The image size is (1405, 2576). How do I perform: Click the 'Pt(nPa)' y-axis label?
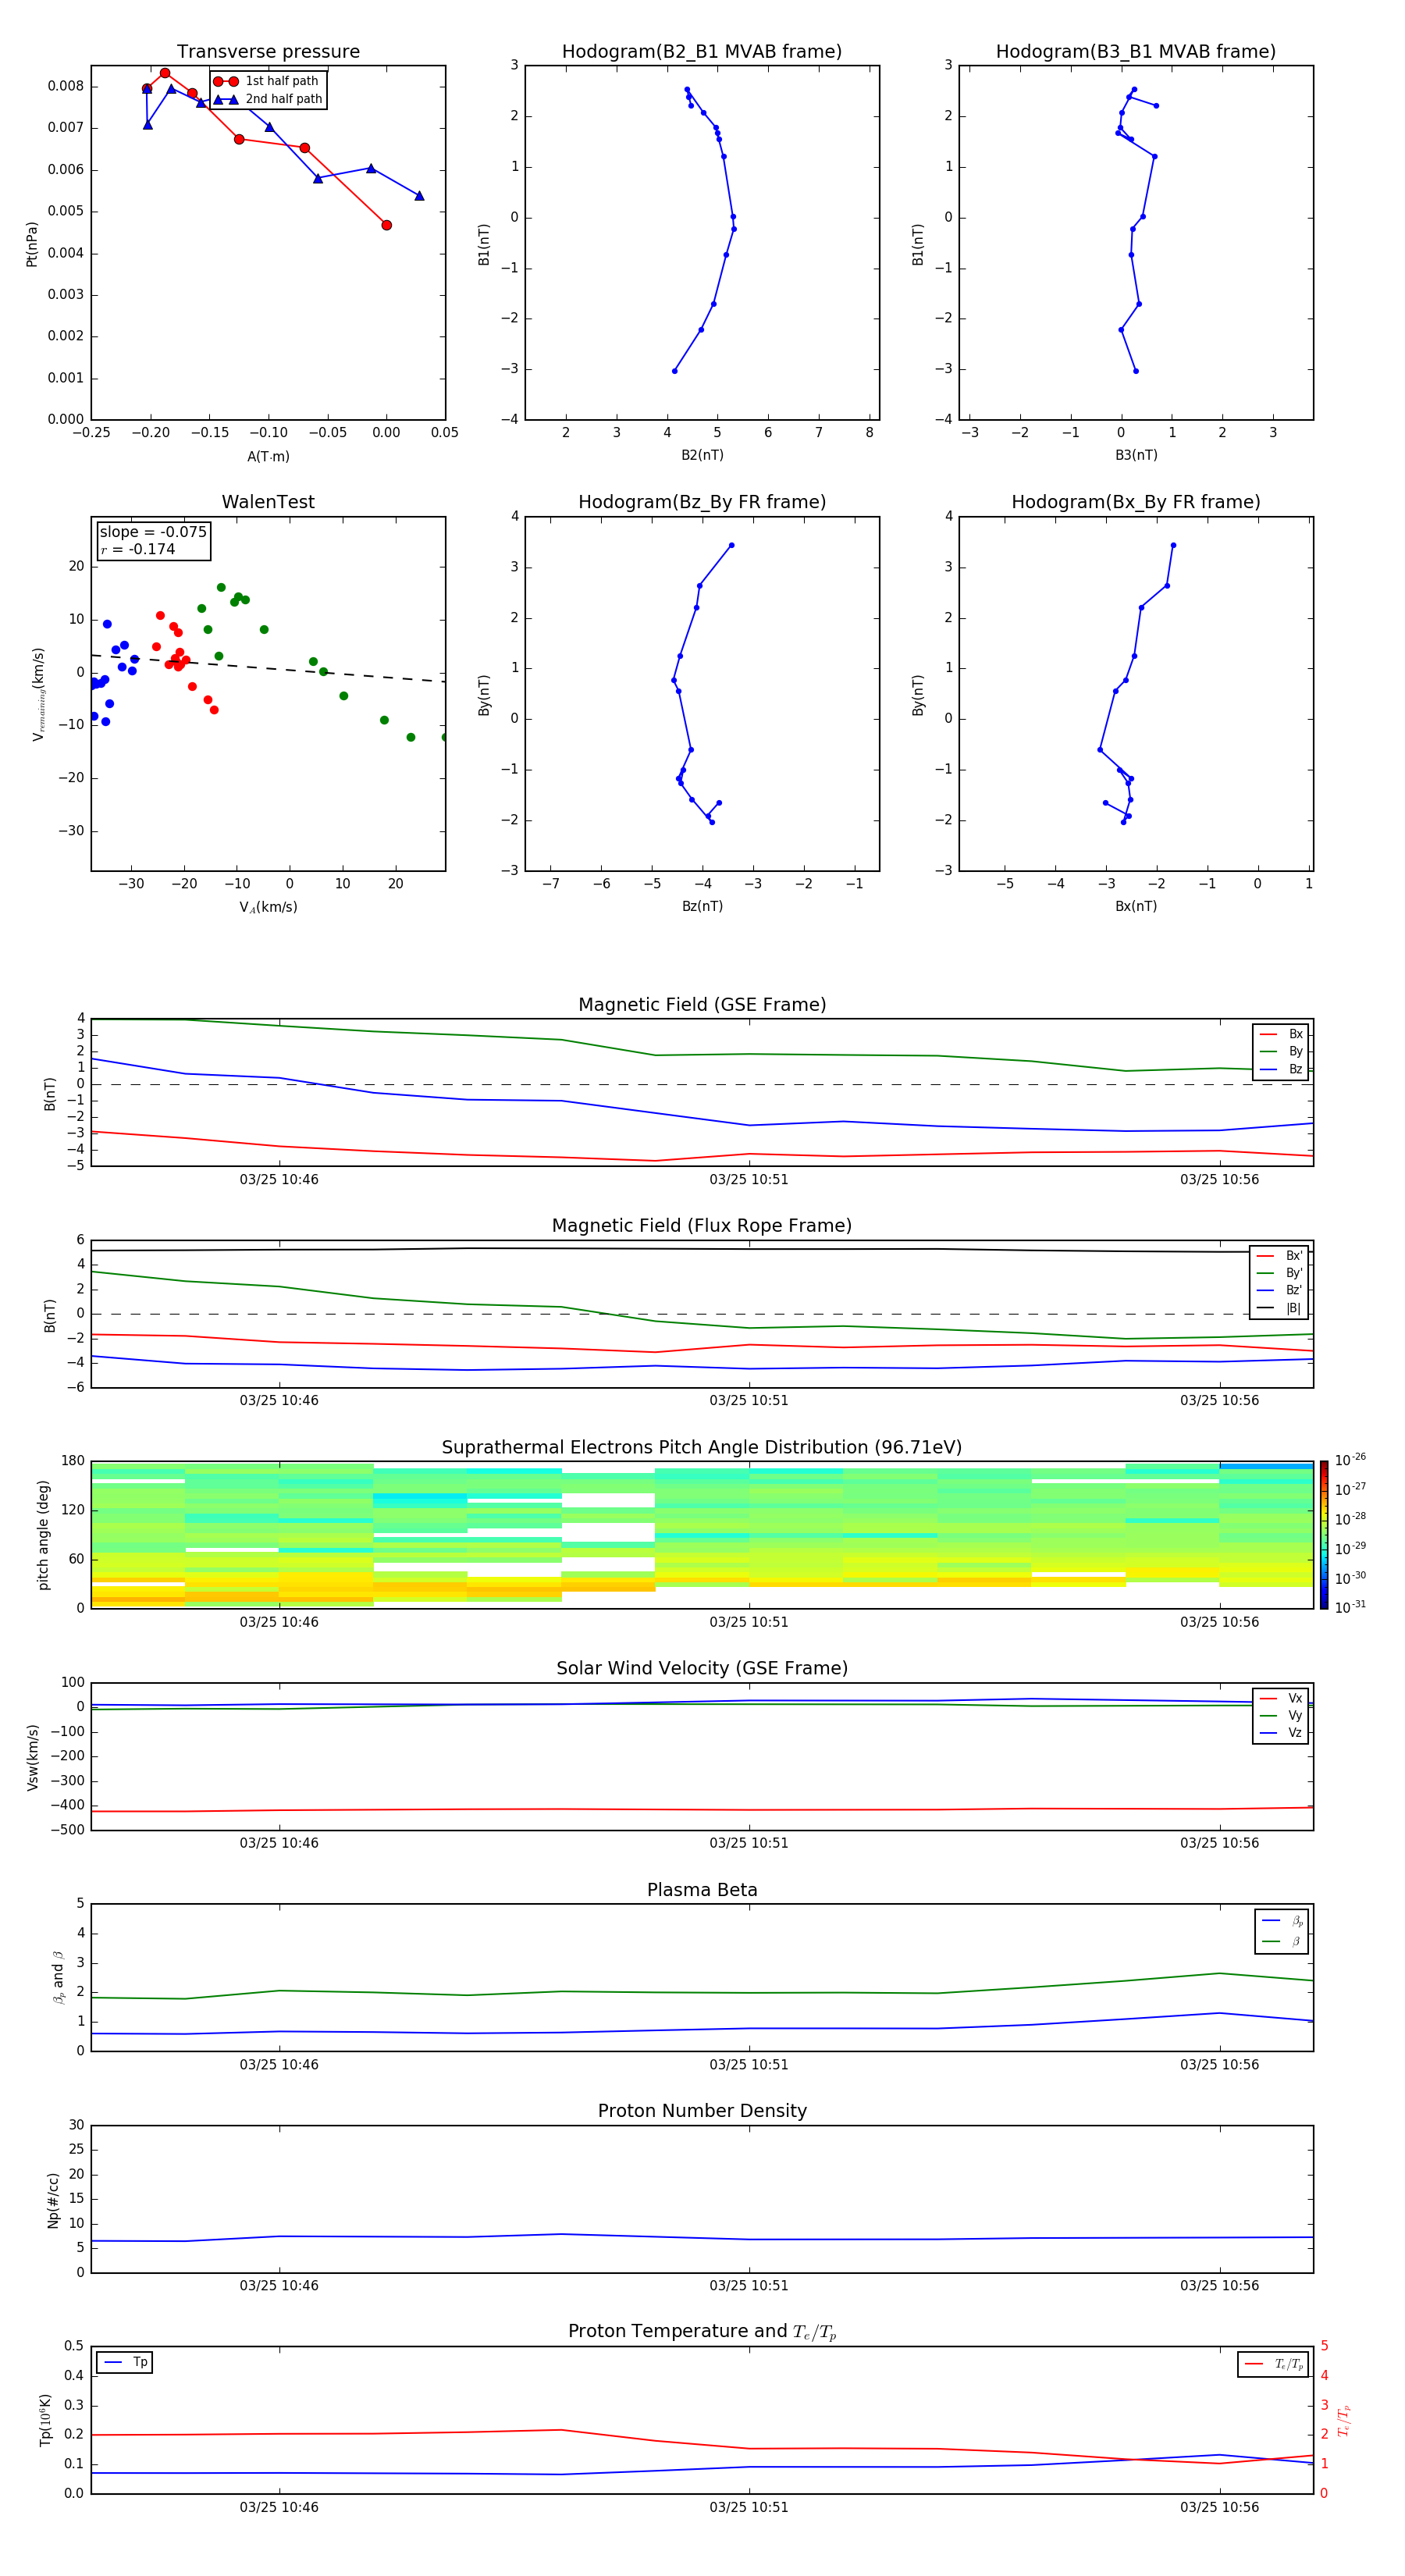point(32,244)
